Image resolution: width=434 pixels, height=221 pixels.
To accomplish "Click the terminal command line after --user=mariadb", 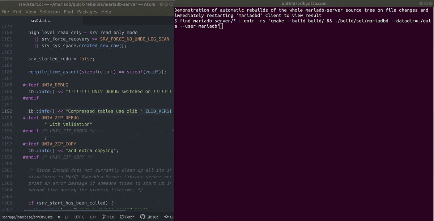I will pos(221,26).
